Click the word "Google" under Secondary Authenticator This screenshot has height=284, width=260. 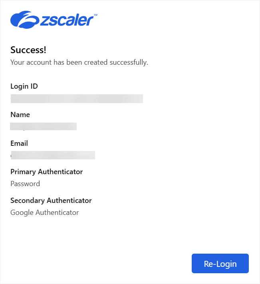(x=22, y=213)
